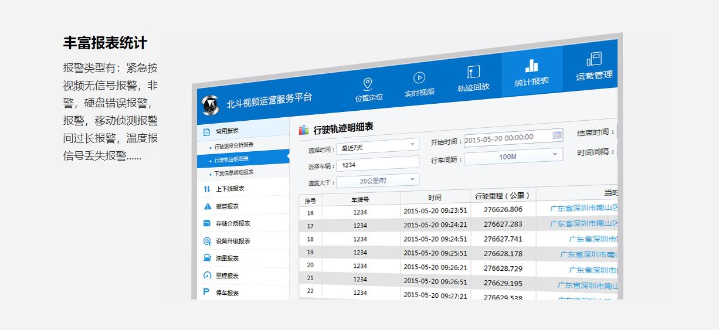Click the 位置定位 map pin icon

[x=368, y=84]
